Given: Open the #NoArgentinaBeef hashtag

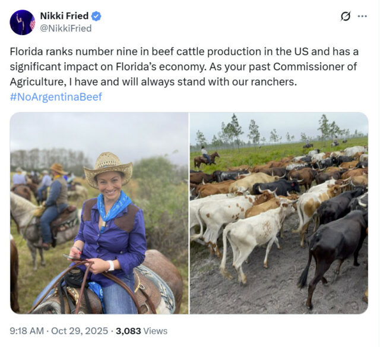Looking at the screenshot, I should click(56, 97).
